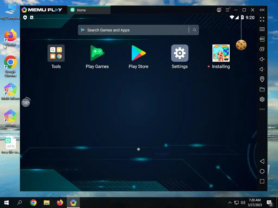Click the hanging cookie icon
This screenshot has height=208, width=278.
(241, 45)
